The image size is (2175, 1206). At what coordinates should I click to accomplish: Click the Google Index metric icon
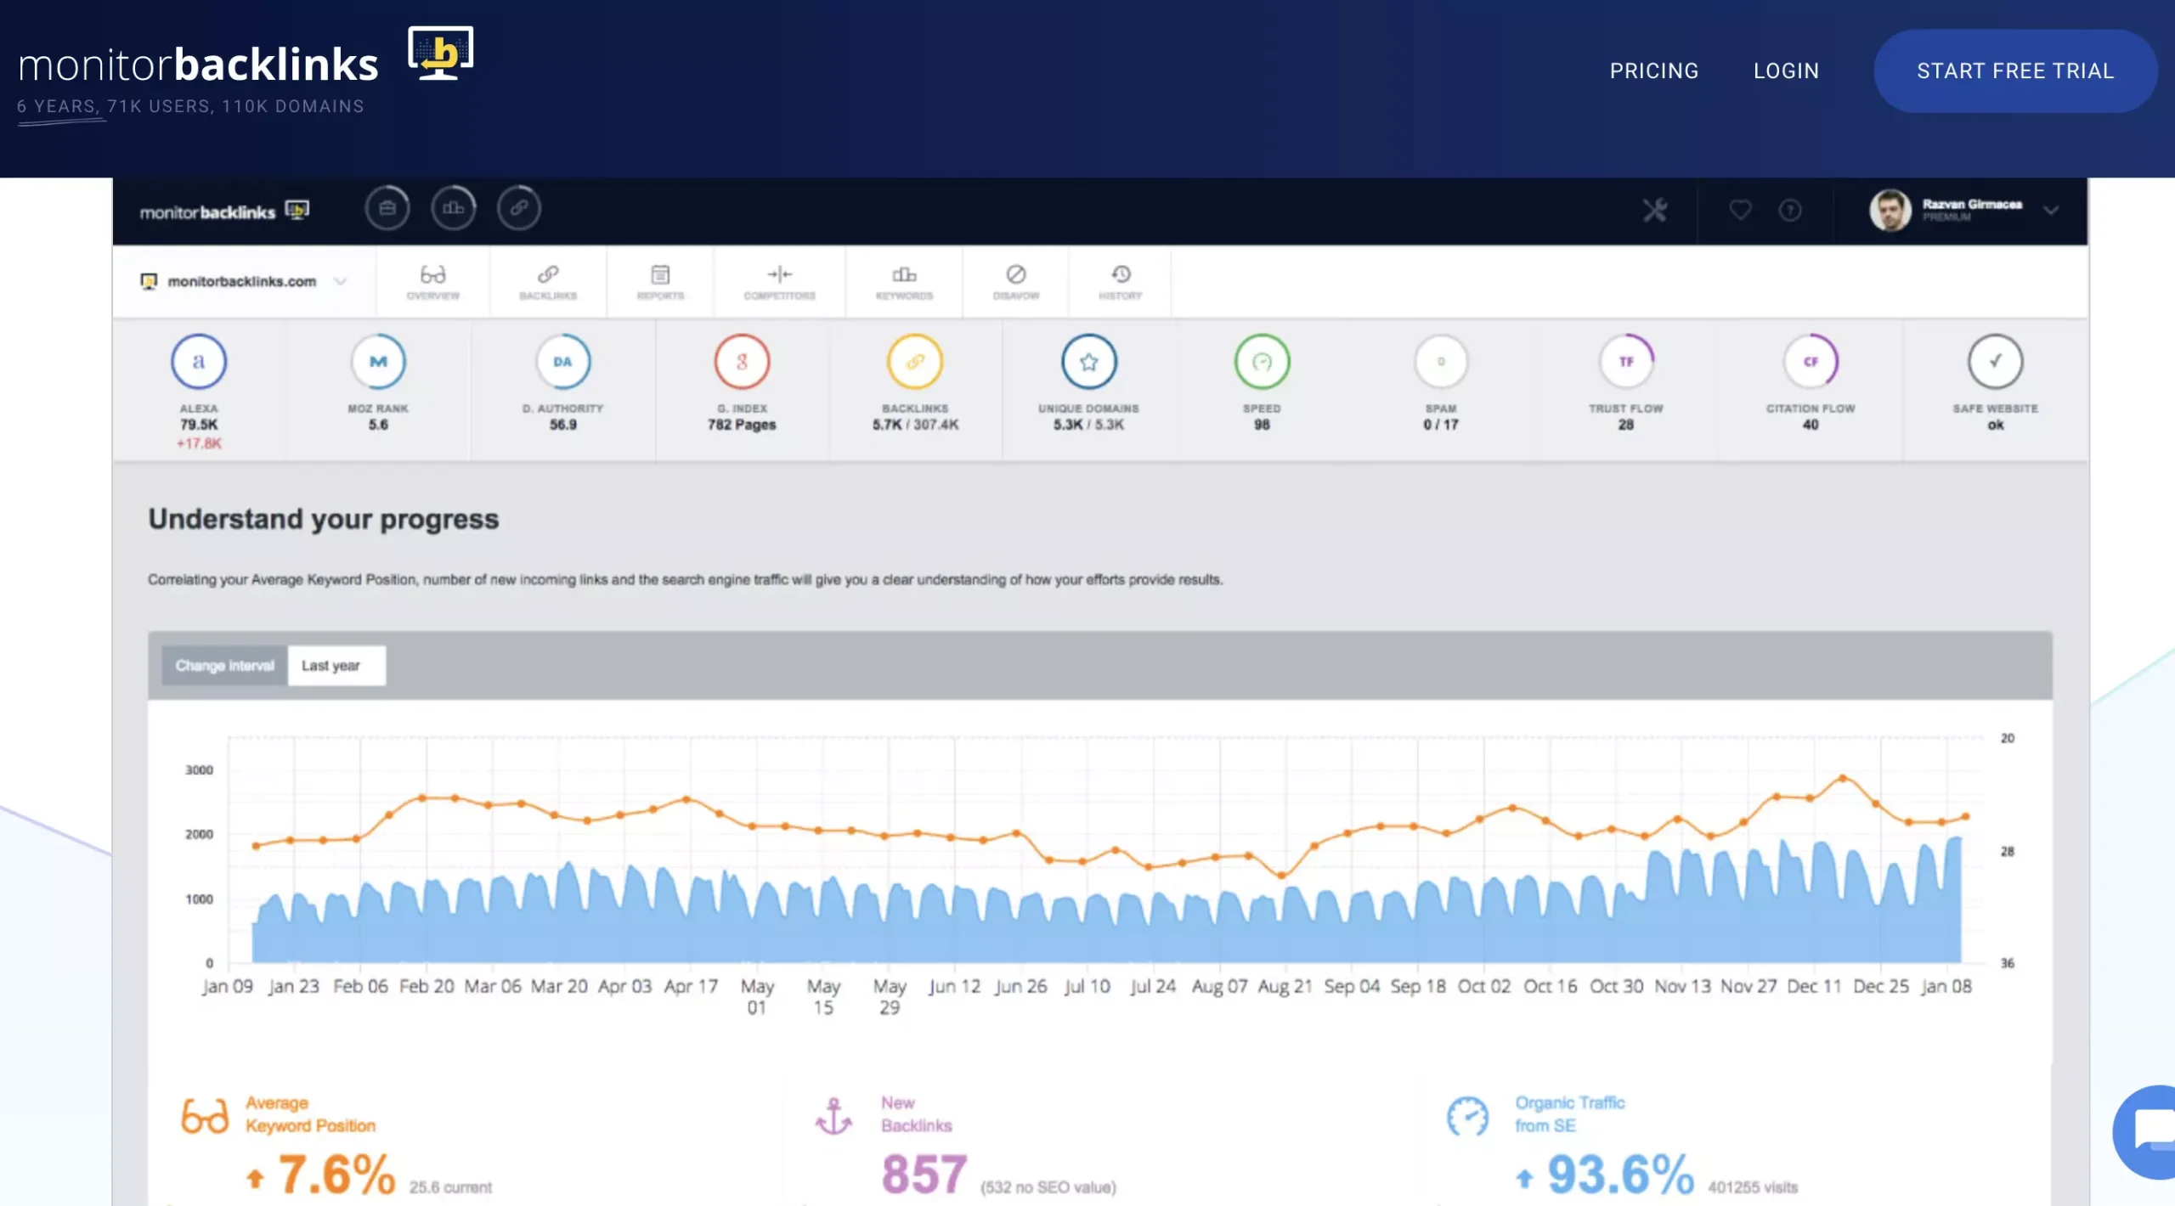coord(742,362)
